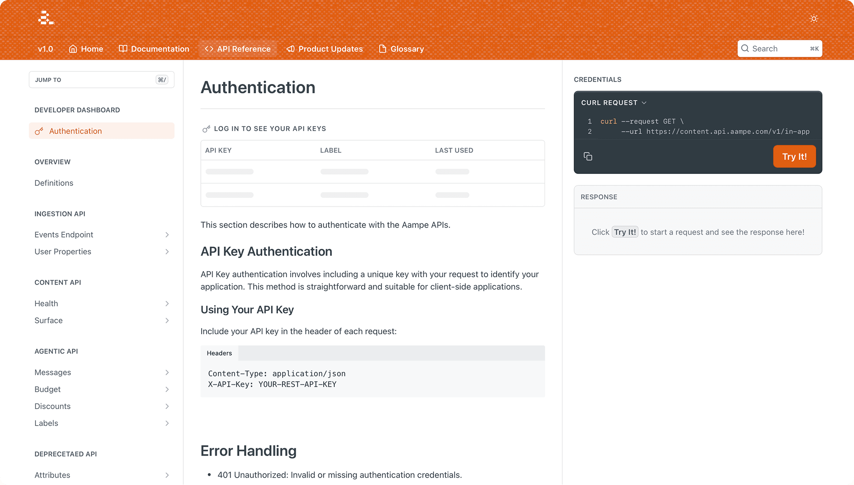Copy the cURL request code
Viewport: 854px width, 485px height.
(588, 156)
